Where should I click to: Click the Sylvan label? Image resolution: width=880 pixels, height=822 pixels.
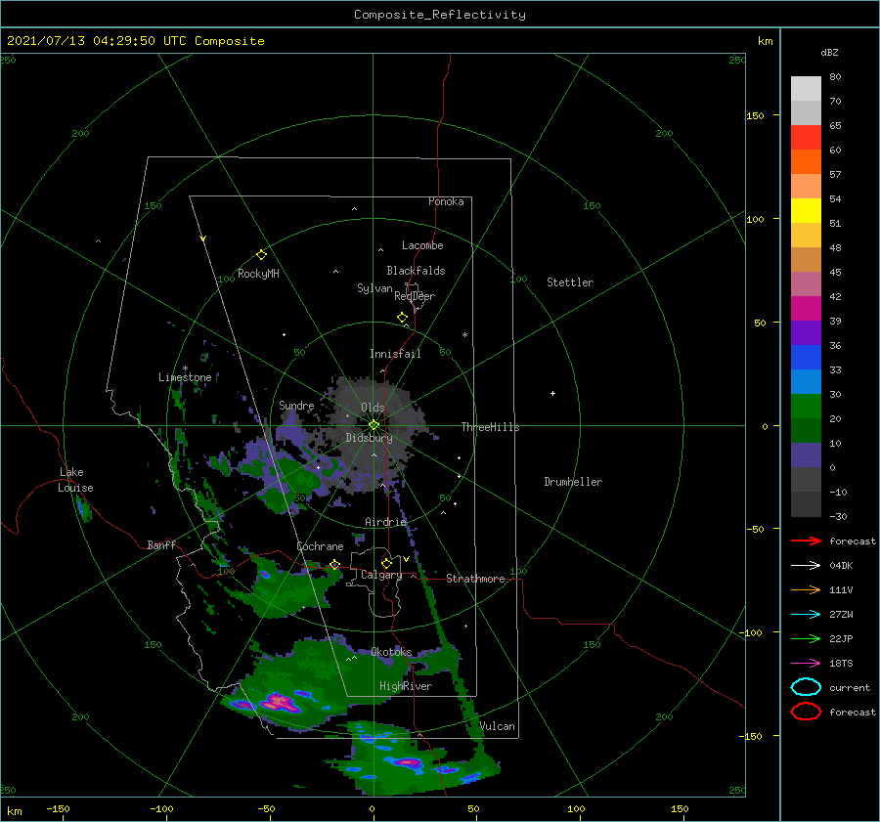click(x=374, y=288)
